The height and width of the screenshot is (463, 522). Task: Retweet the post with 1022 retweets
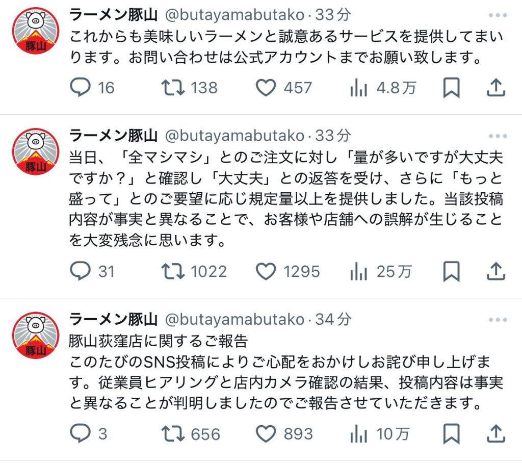pyautogui.click(x=174, y=271)
